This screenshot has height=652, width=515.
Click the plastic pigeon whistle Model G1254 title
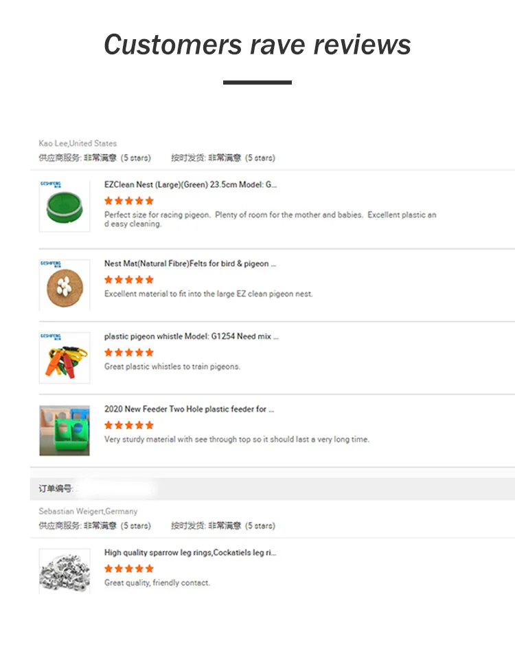[x=191, y=336]
